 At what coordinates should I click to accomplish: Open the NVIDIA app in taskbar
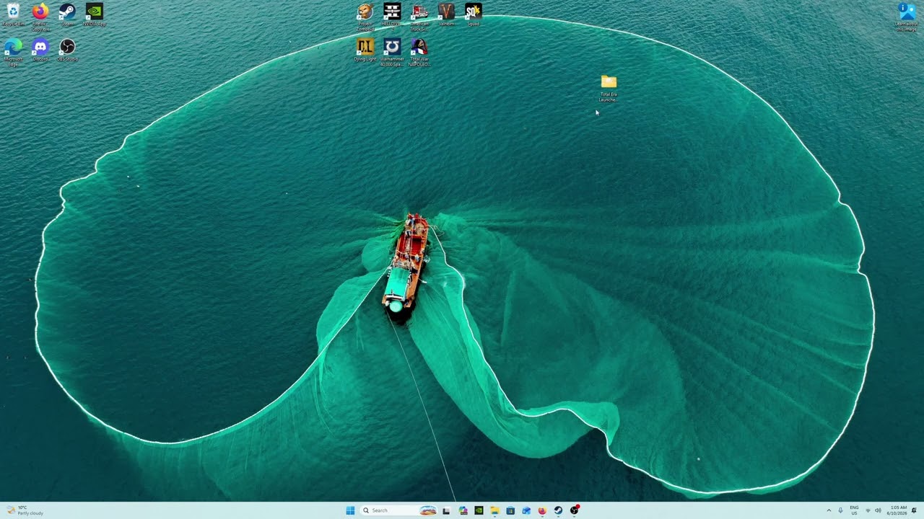point(479,510)
